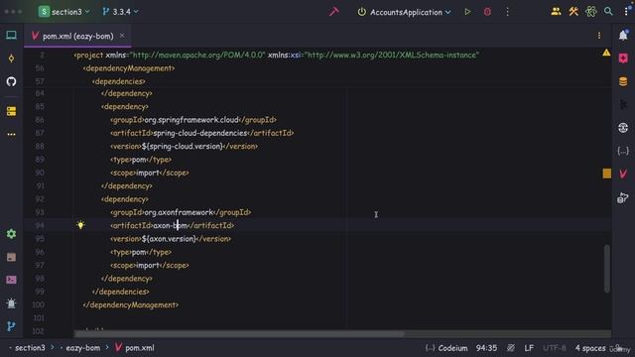Open the Git branch tool window icon

11,326
